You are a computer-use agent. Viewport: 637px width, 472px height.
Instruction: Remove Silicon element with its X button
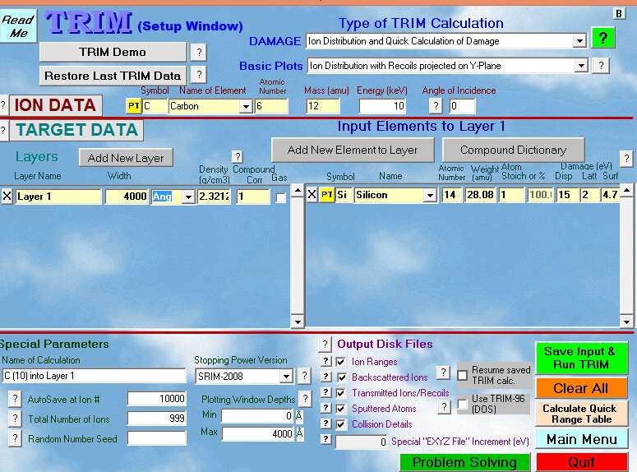312,195
